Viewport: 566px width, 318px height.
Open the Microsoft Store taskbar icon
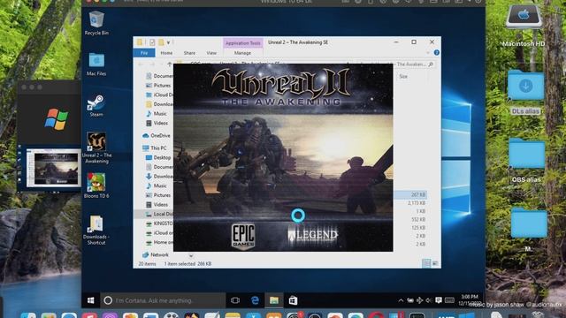pyautogui.click(x=293, y=300)
